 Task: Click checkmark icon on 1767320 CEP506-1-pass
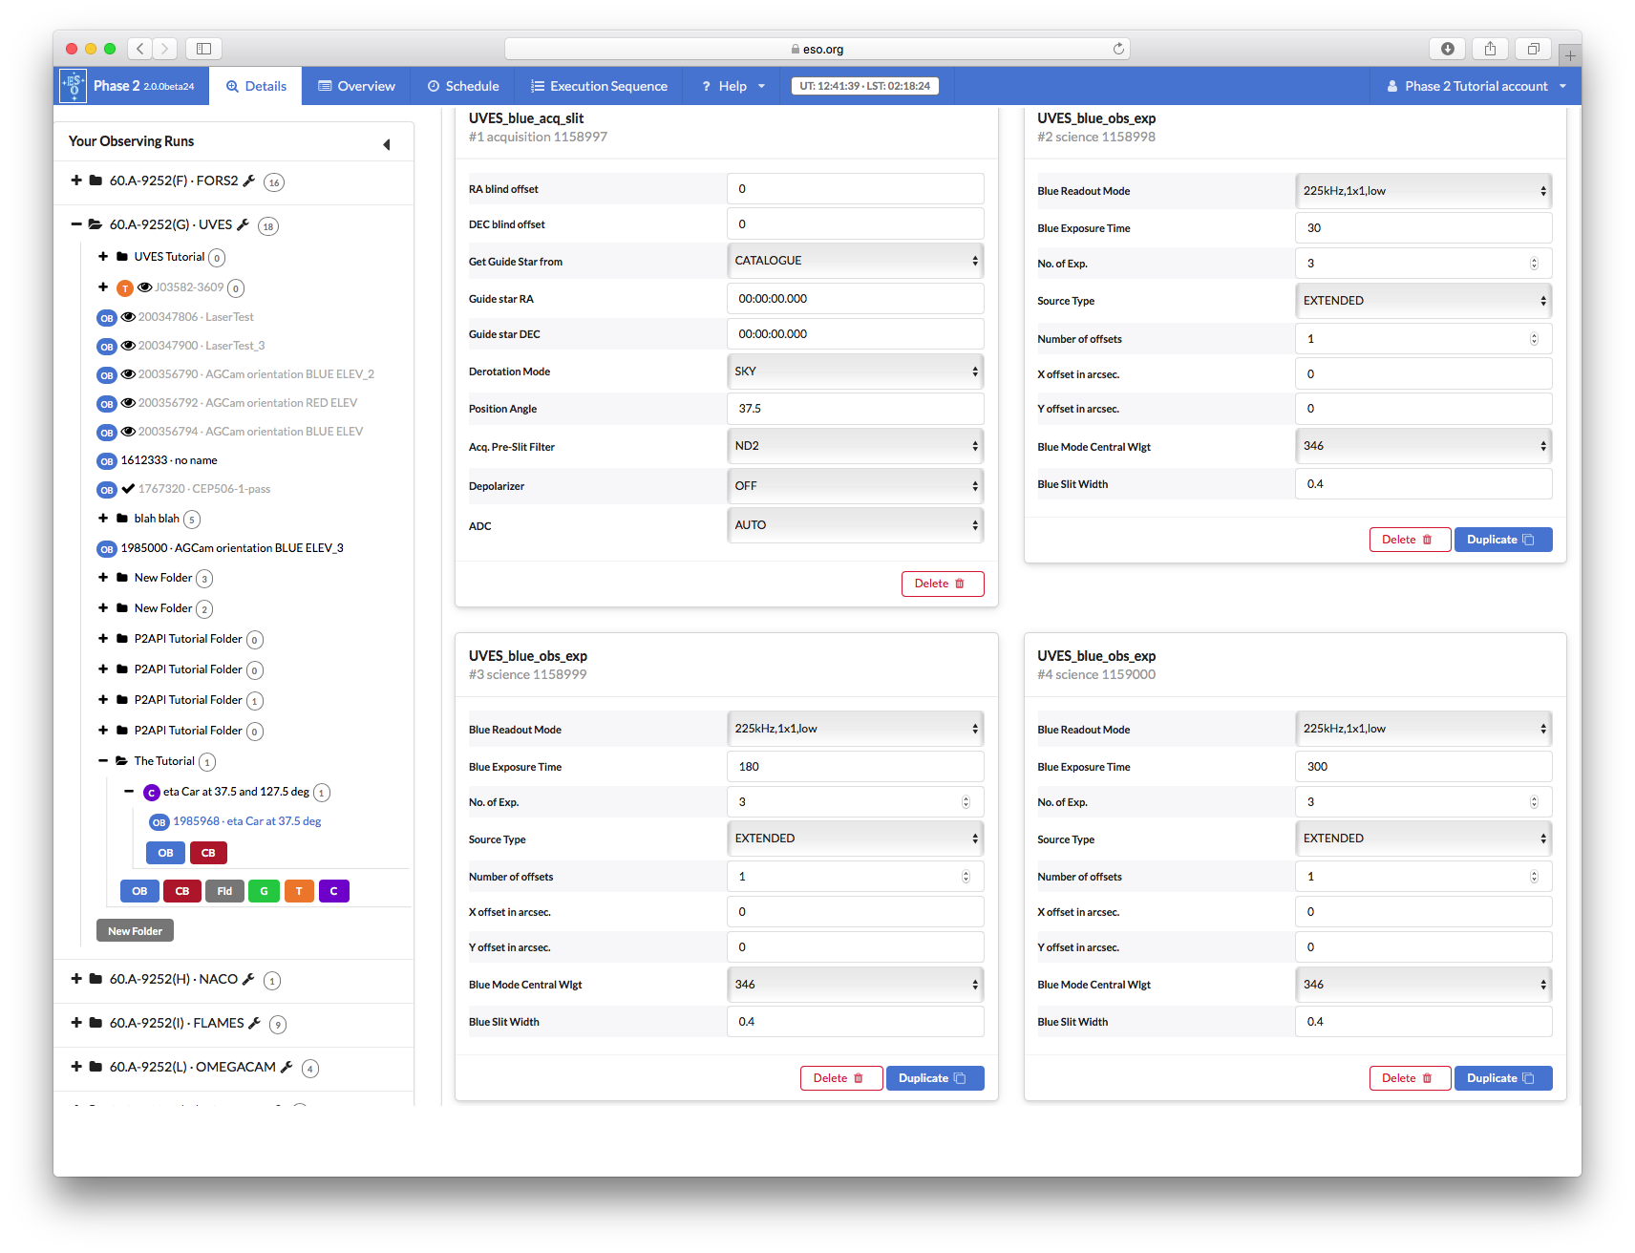coord(128,488)
